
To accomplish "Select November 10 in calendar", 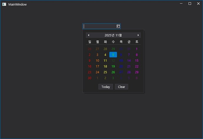I will click(x=97, y=60).
